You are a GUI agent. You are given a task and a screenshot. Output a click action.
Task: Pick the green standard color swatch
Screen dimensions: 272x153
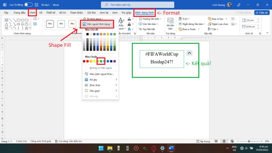[x=101, y=61]
